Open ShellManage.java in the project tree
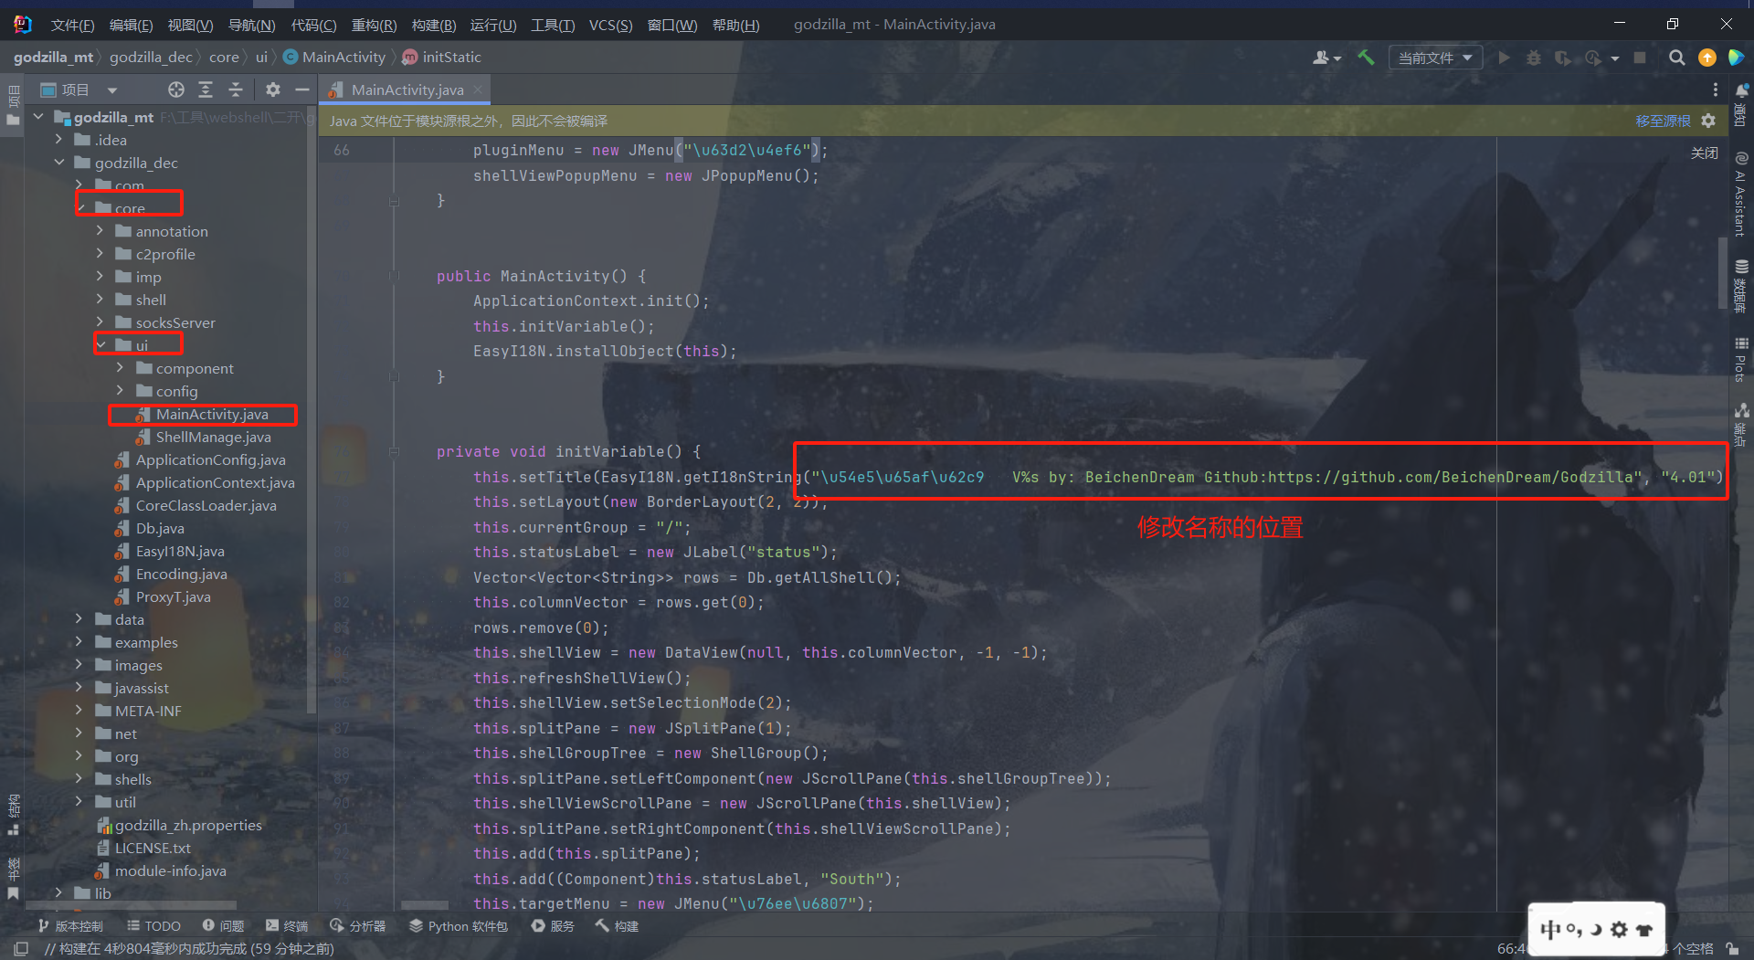This screenshot has height=960, width=1754. click(213, 437)
